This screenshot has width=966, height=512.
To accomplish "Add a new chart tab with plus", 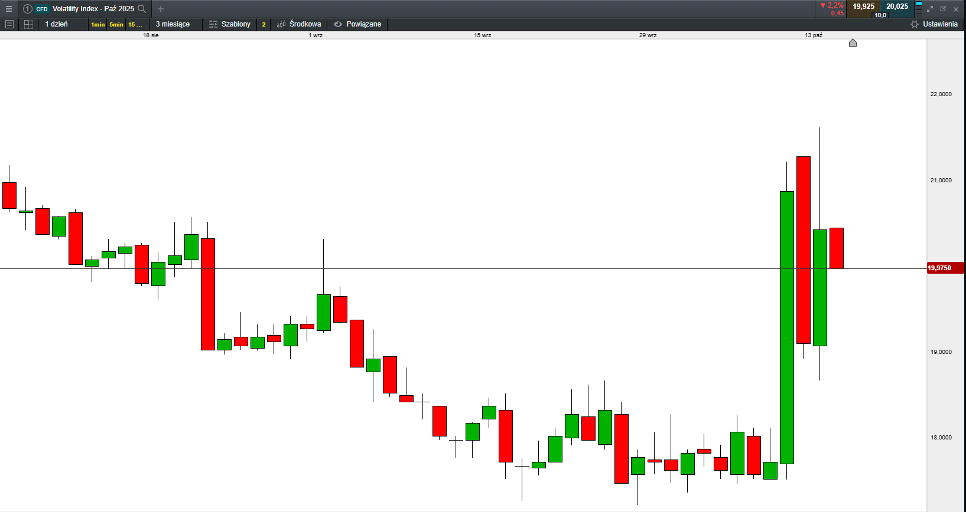I will 161,9.
